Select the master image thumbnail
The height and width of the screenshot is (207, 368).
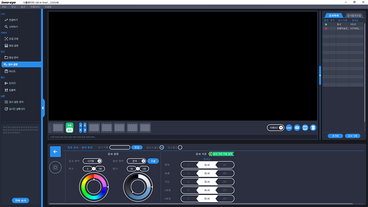[x=58, y=128]
